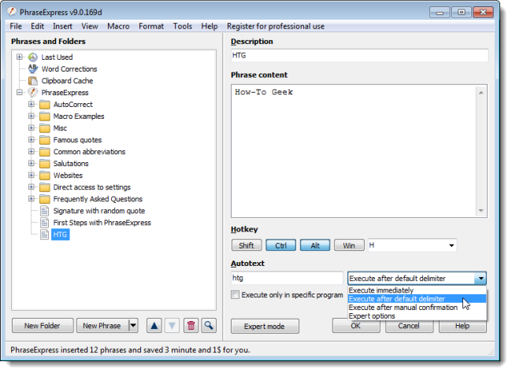Click the Cancel button
The height and width of the screenshot is (373, 512).
pos(409,326)
